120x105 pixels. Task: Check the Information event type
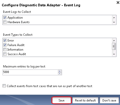click(x=5, y=50)
